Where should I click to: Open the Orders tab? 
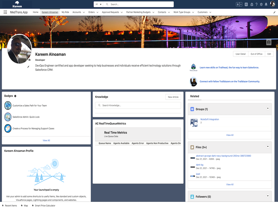(x=91, y=12)
